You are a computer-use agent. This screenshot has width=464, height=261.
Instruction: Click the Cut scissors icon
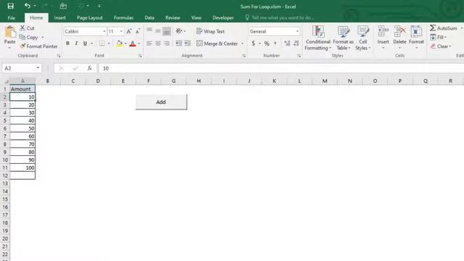click(22, 28)
